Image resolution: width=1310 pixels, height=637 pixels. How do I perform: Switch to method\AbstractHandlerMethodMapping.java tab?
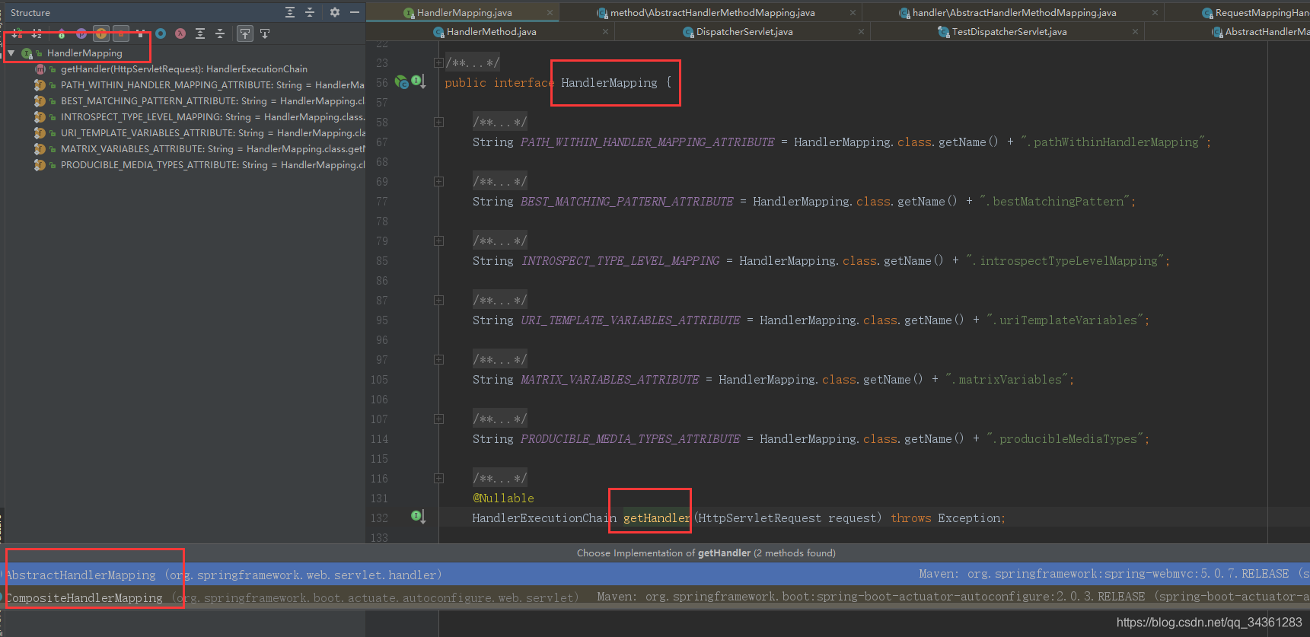click(712, 12)
